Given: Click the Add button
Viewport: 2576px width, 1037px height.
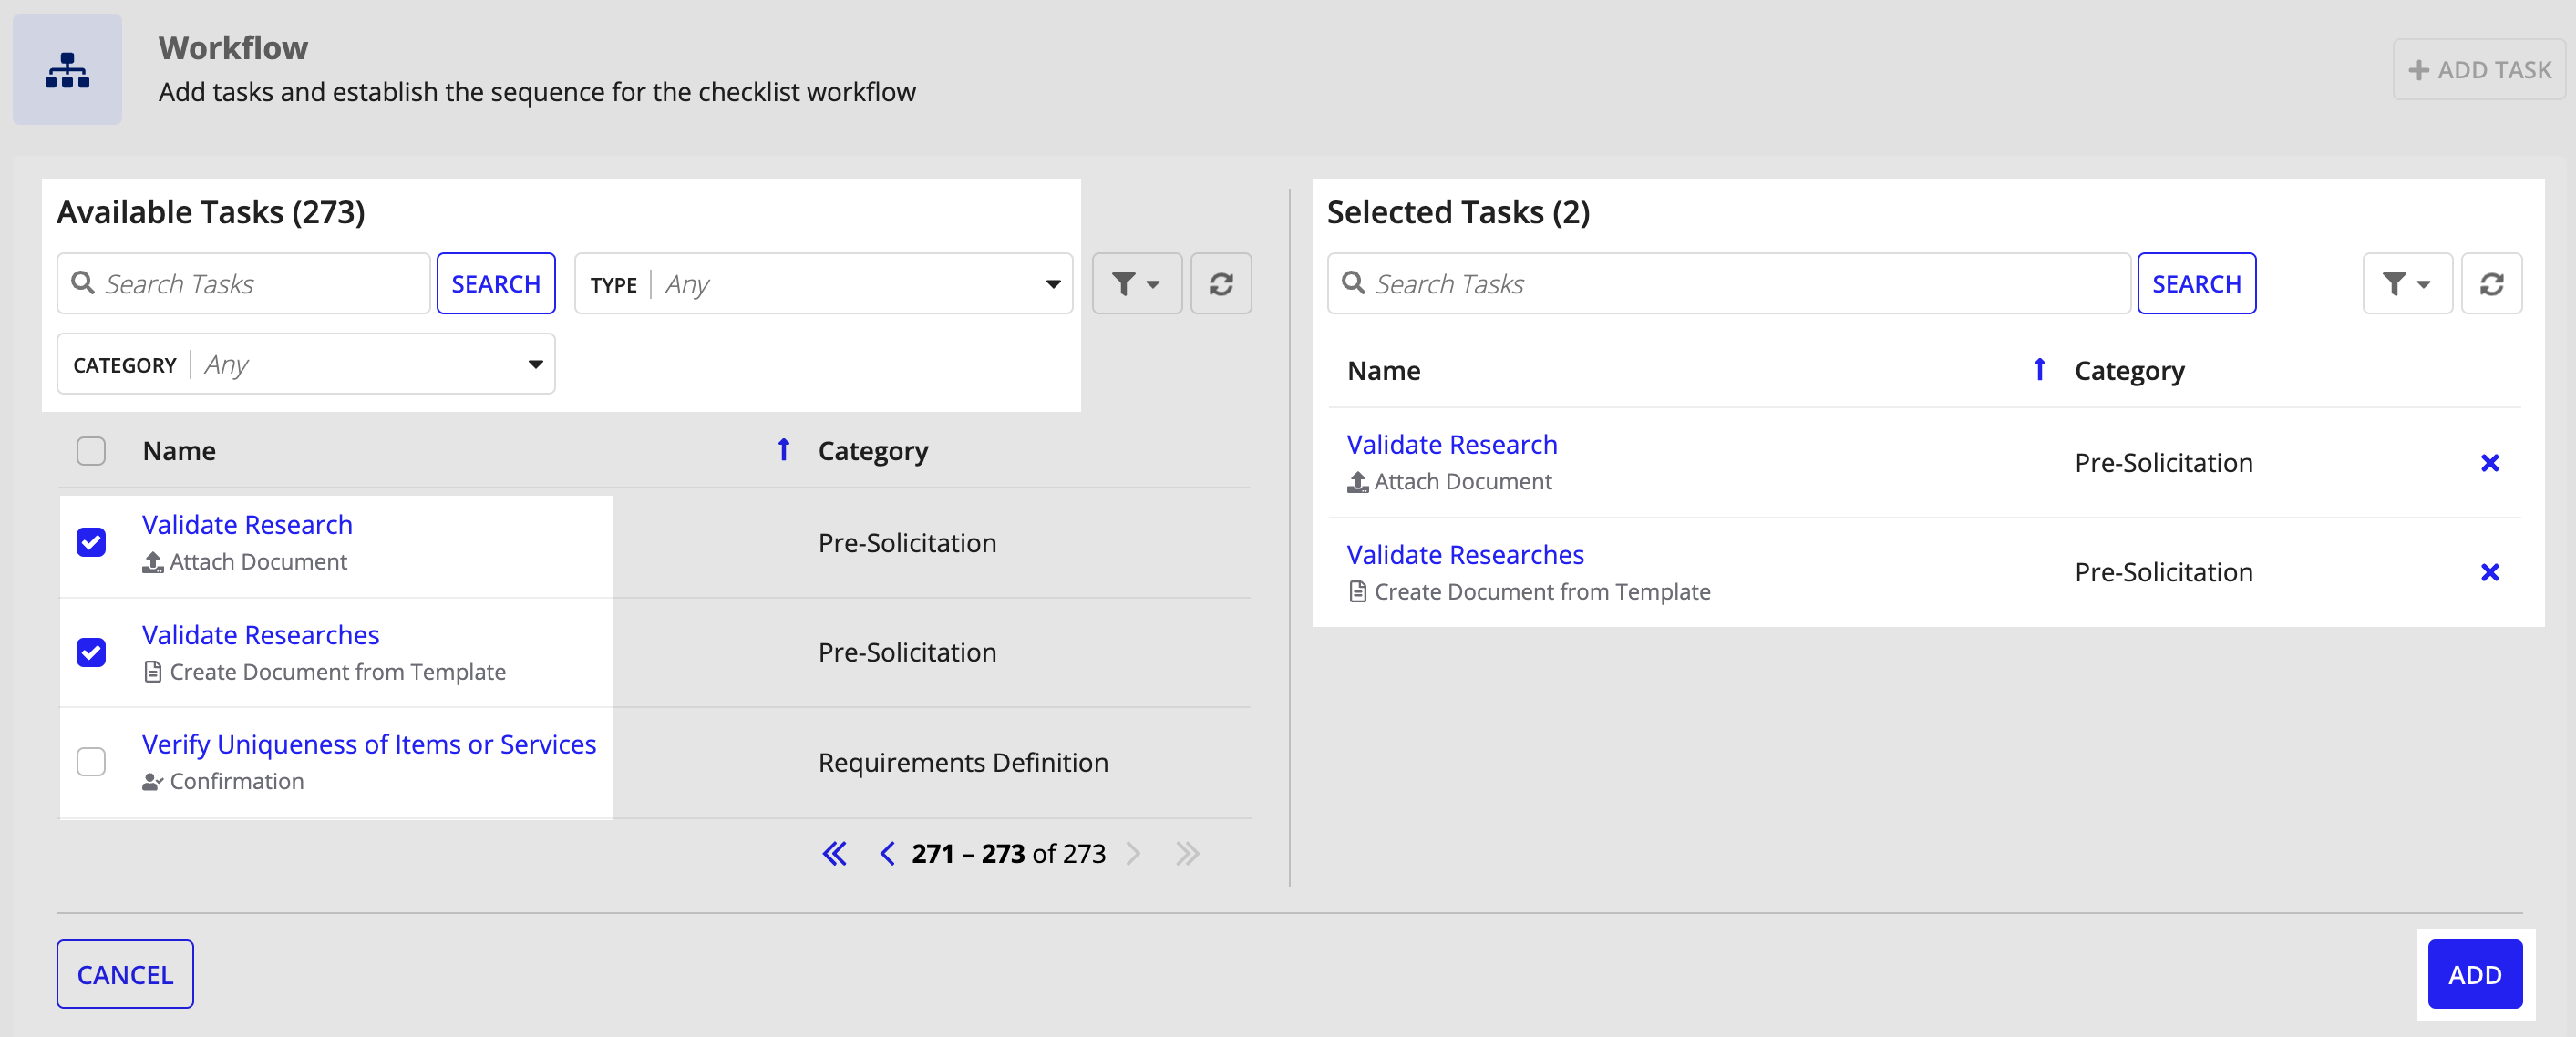Looking at the screenshot, I should [x=2475, y=974].
